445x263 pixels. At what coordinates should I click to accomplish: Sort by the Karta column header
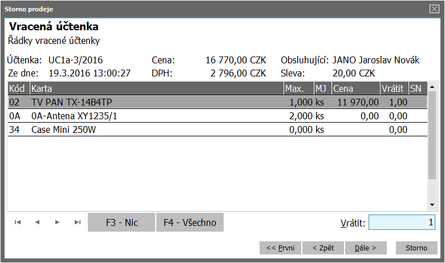[x=157, y=89]
